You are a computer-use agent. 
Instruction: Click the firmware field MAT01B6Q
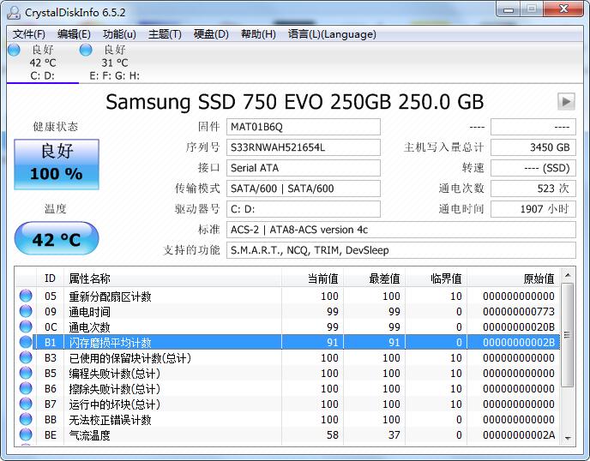pyautogui.click(x=304, y=127)
